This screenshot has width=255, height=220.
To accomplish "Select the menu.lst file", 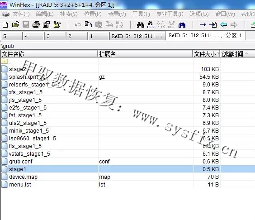I will point(20,185).
